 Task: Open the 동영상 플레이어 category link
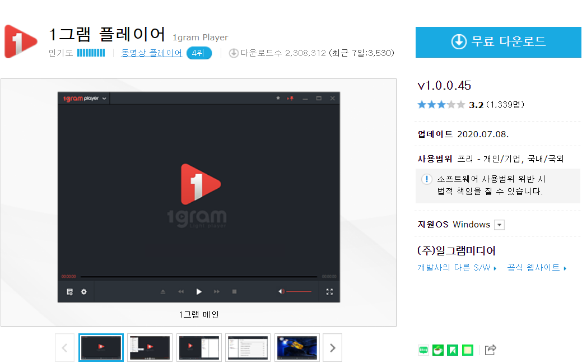click(x=151, y=53)
